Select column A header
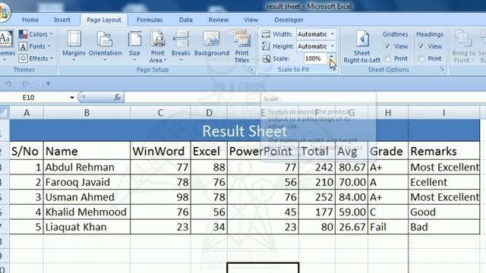The height and width of the screenshot is (273, 486). pos(27,113)
